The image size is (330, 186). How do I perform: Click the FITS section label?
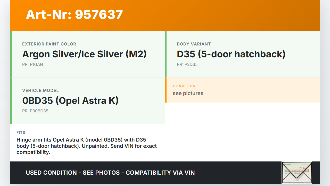coord(21,133)
